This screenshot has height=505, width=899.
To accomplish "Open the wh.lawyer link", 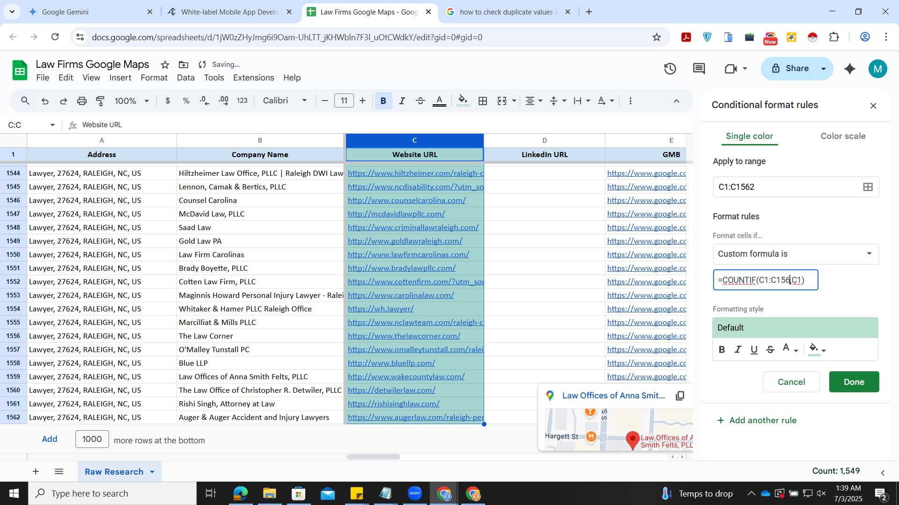I will pyautogui.click(x=381, y=309).
